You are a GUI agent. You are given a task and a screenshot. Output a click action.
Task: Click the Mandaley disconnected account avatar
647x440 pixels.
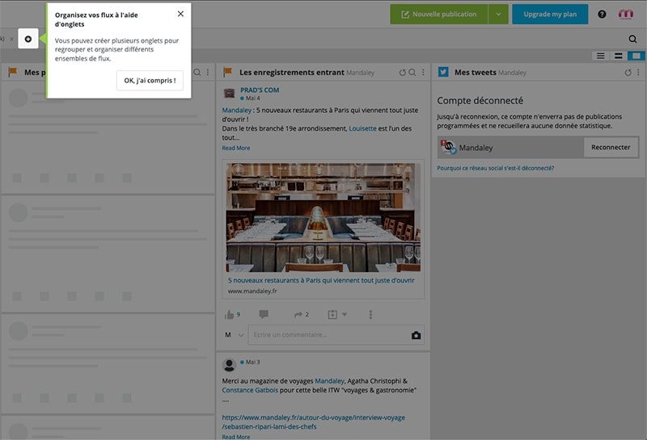(x=449, y=147)
